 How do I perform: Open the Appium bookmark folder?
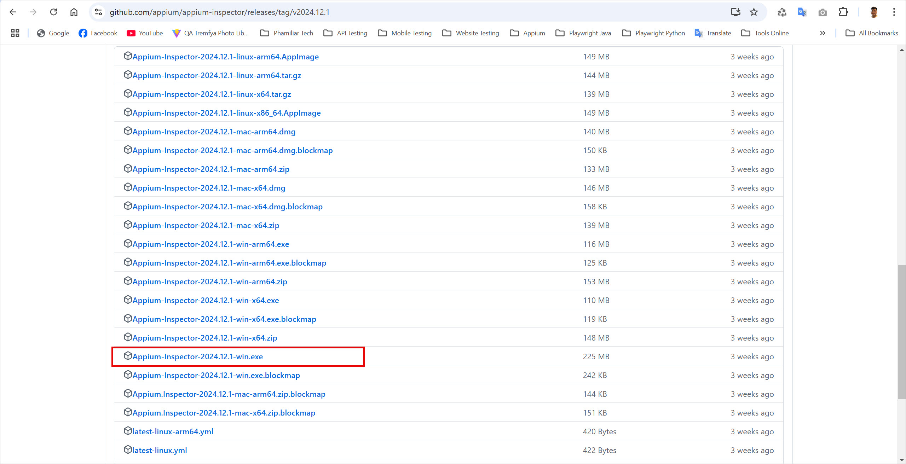pos(527,33)
